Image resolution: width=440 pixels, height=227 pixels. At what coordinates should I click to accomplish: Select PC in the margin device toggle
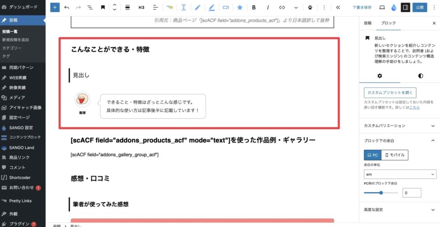coord(372,155)
